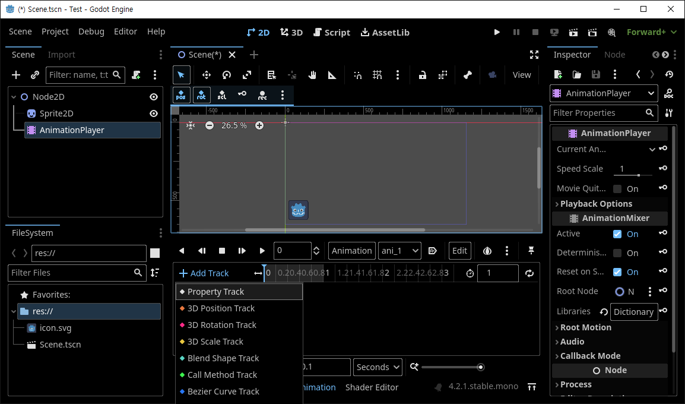Open object history icon in Inspector

670,74
